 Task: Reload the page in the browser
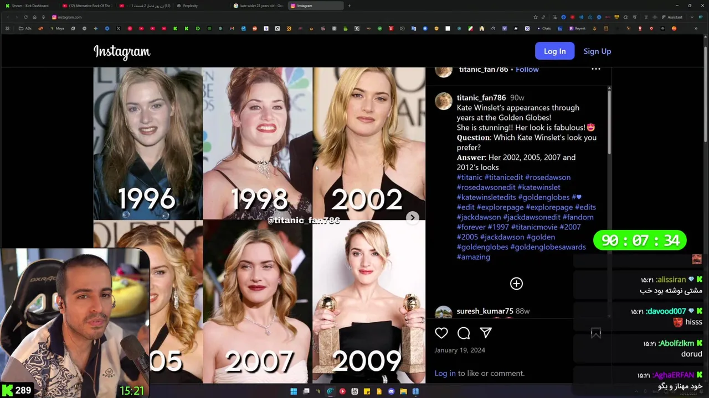pyautogui.click(x=25, y=17)
